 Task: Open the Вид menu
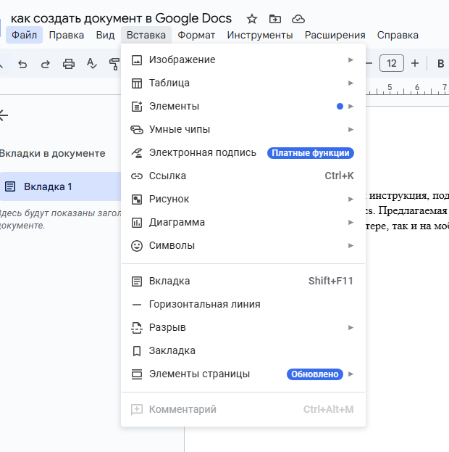click(x=105, y=35)
